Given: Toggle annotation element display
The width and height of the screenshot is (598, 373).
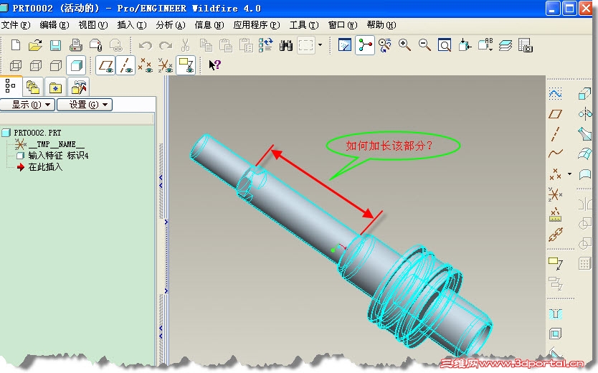Looking at the screenshot, I should [x=186, y=65].
